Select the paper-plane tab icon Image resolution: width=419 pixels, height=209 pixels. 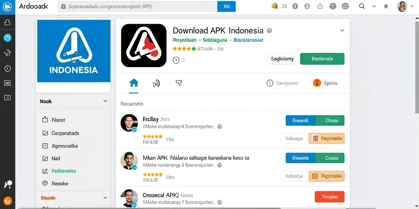(179, 83)
